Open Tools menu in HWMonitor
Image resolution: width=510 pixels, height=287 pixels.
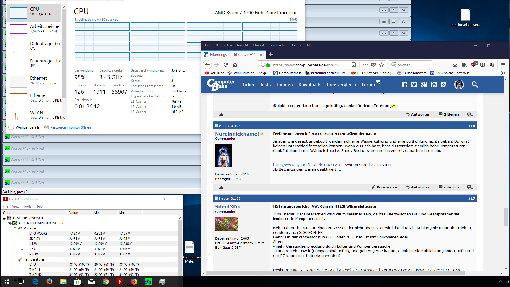pos(27,206)
